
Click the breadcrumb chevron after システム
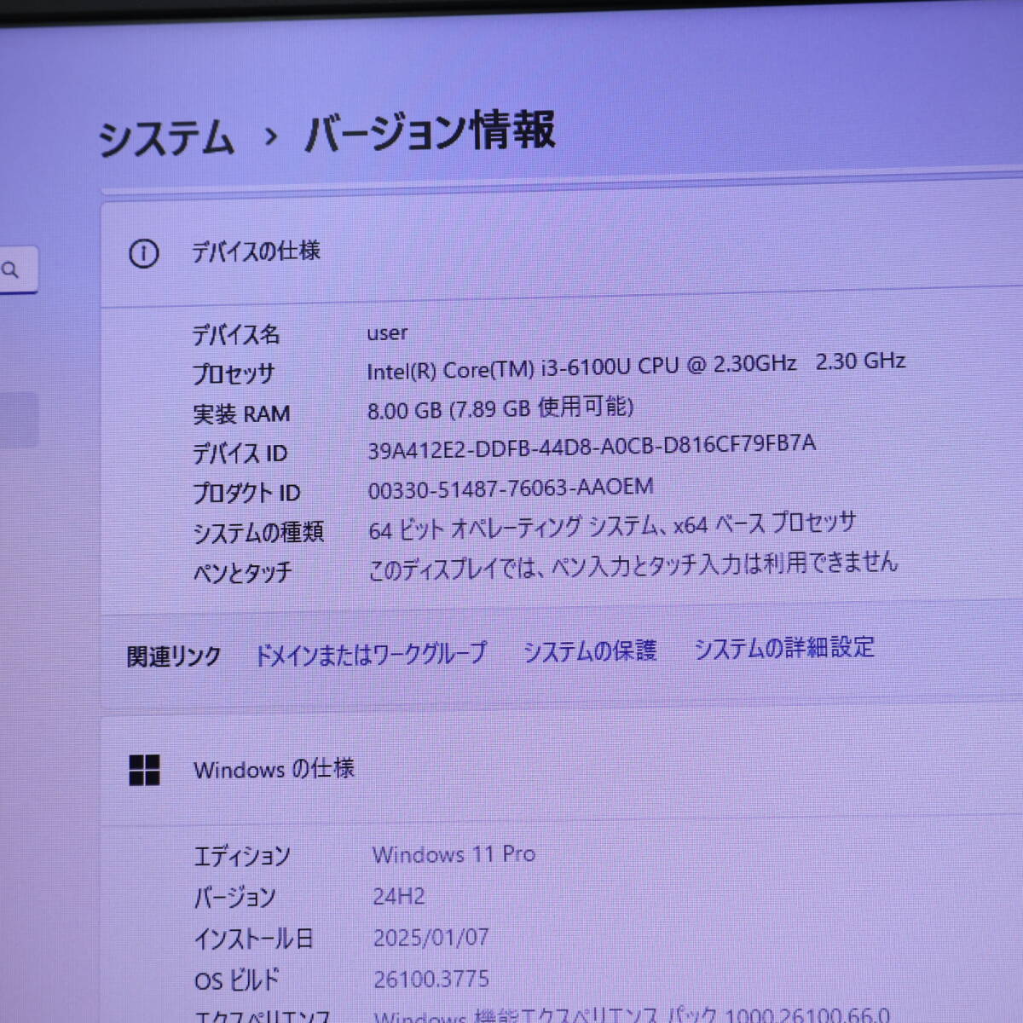click(270, 136)
